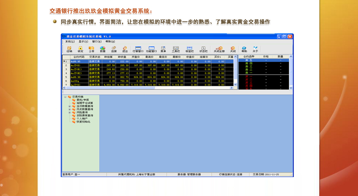Image resolution: width=358 pixels, height=196 pixels.
Task: Open the 公告 announcements icon
Action: pos(92,49)
